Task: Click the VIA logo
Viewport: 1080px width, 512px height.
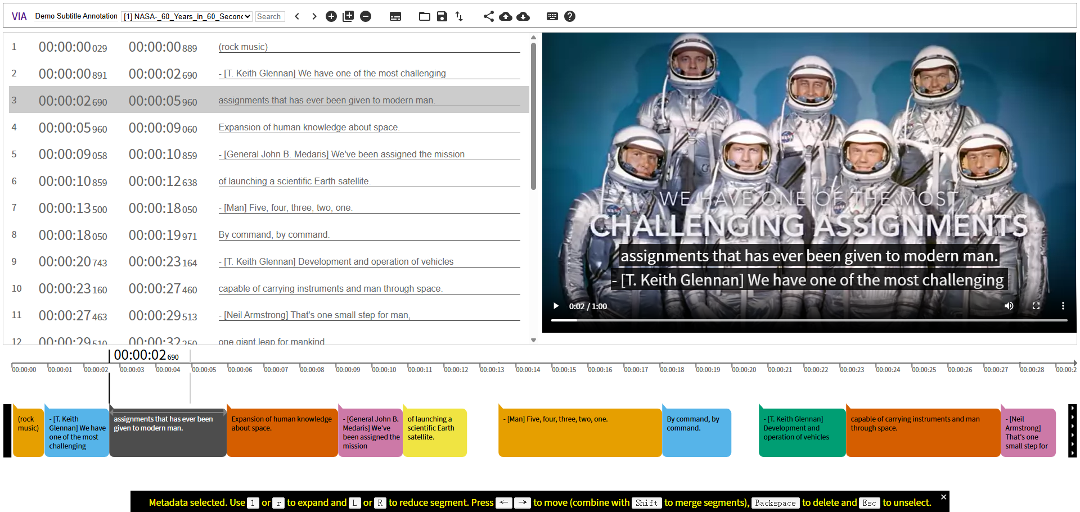Action: 19,16
